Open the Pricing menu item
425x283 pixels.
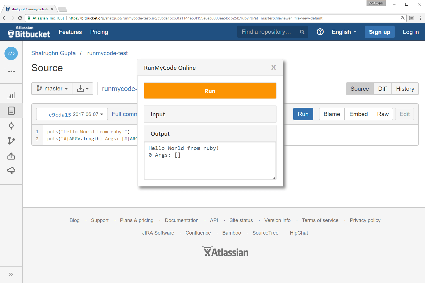99,32
